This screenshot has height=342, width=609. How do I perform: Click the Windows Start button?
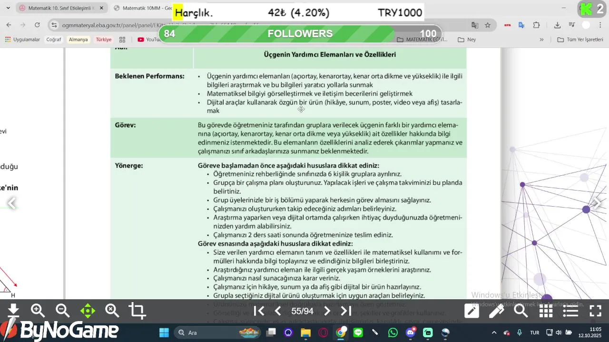164,332
